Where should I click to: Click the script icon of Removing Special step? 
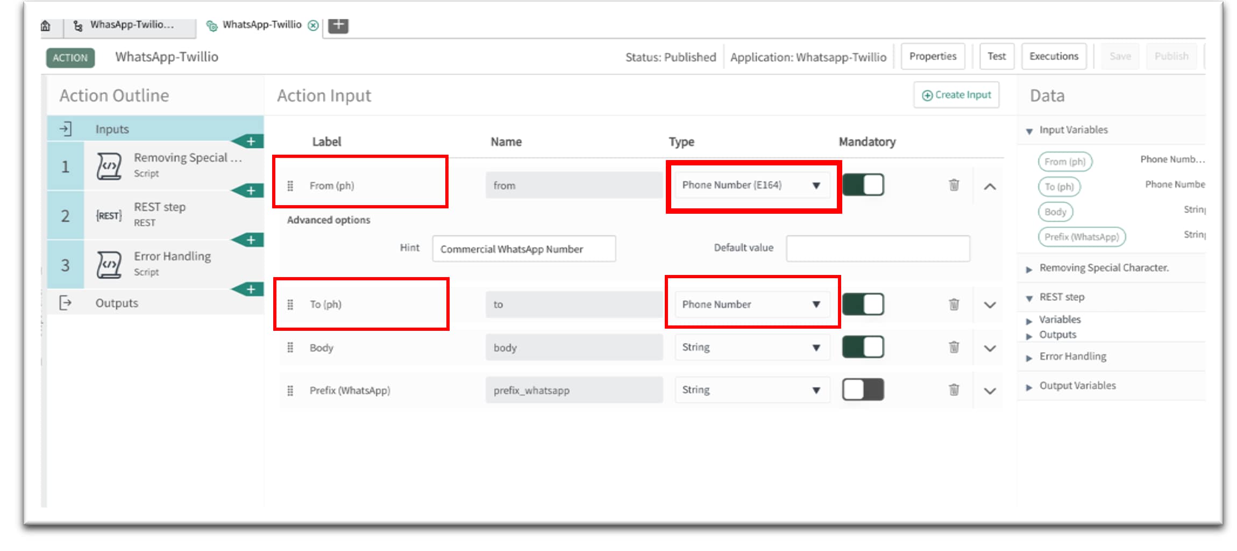(109, 166)
